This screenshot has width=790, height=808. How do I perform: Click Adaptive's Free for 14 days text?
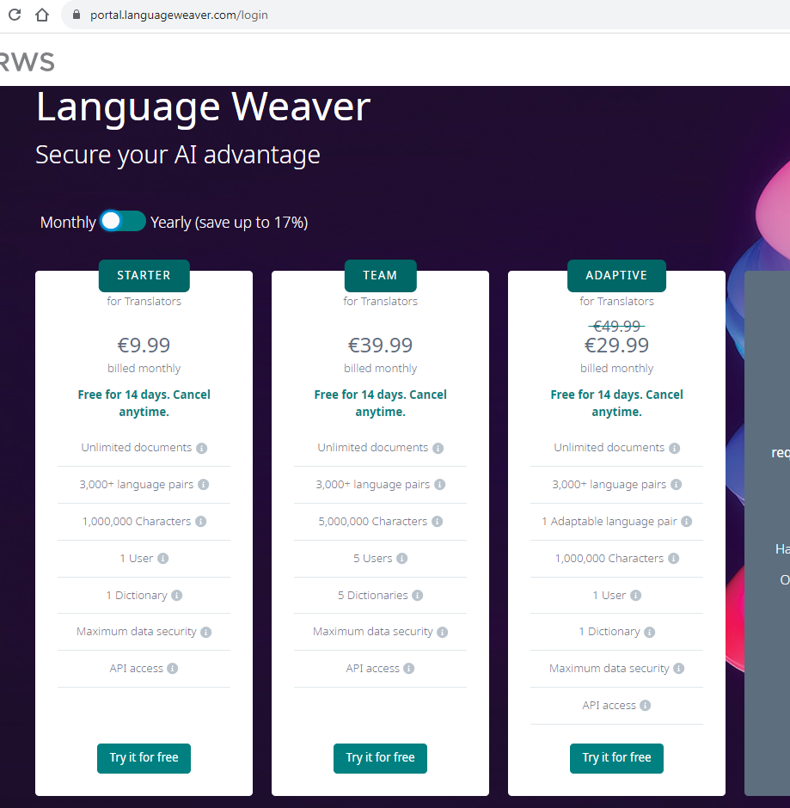(616, 403)
